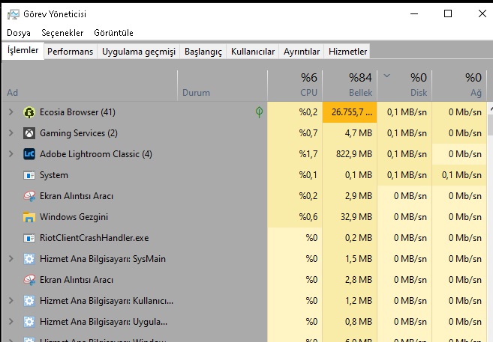Switch to Uygulama geçmişi tab
The image size is (493, 342).
[x=139, y=52]
